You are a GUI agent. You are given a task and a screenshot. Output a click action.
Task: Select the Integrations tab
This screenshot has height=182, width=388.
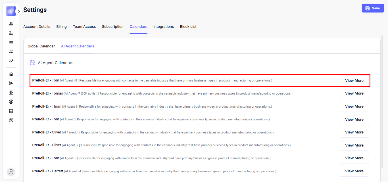(164, 27)
